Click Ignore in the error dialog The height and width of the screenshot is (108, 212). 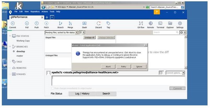[x=139, y=67]
